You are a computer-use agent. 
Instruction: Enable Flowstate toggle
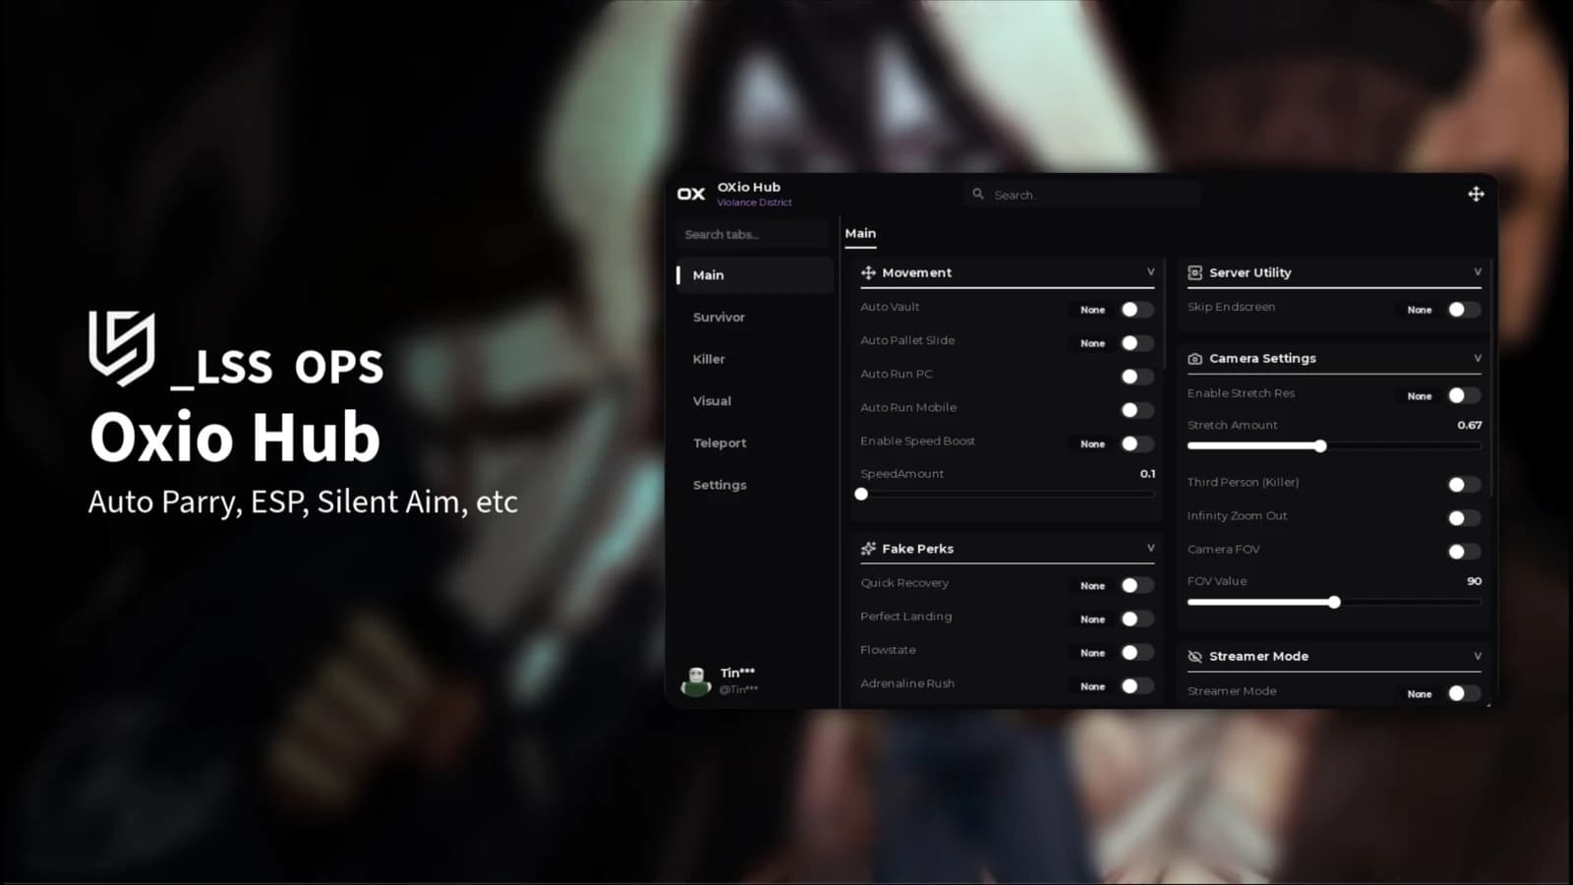tap(1137, 652)
